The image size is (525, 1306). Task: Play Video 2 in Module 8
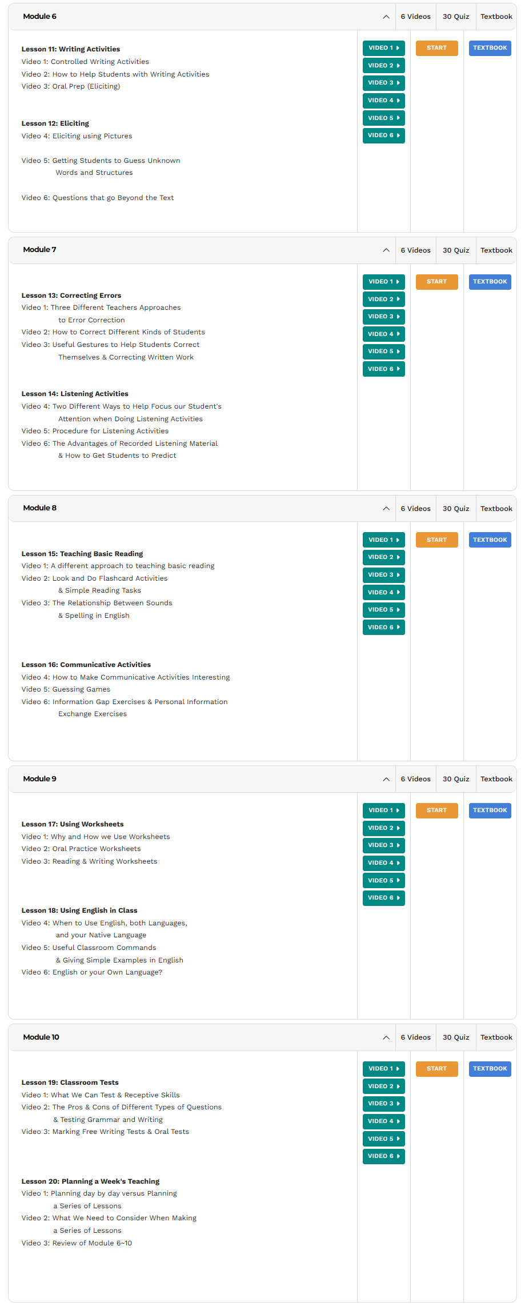pyautogui.click(x=383, y=557)
